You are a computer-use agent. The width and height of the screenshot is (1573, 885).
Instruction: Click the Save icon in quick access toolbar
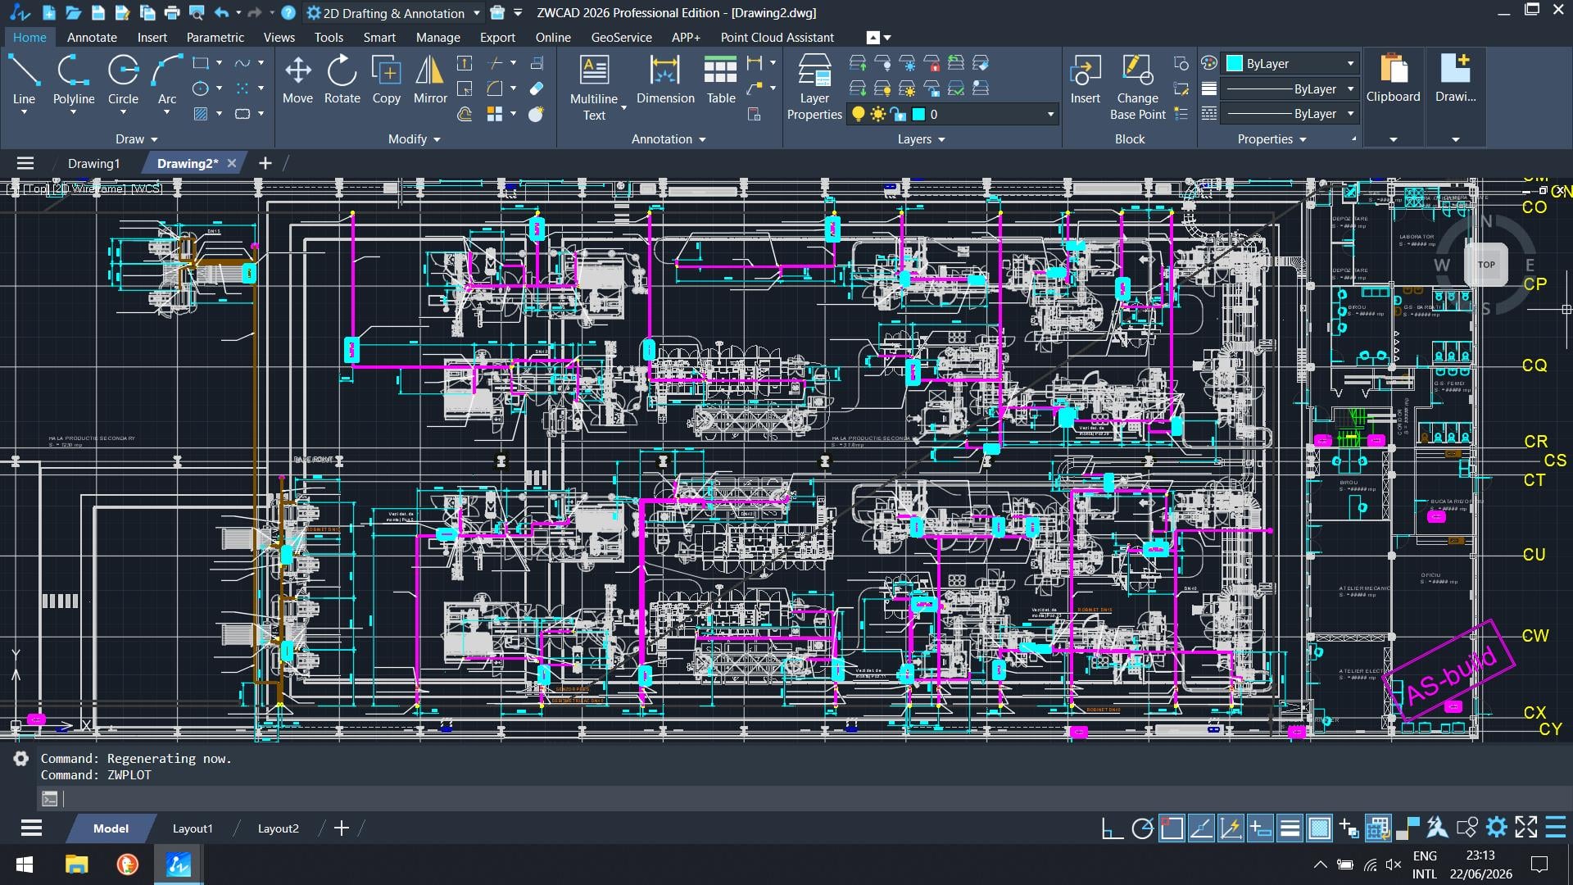[x=98, y=12]
